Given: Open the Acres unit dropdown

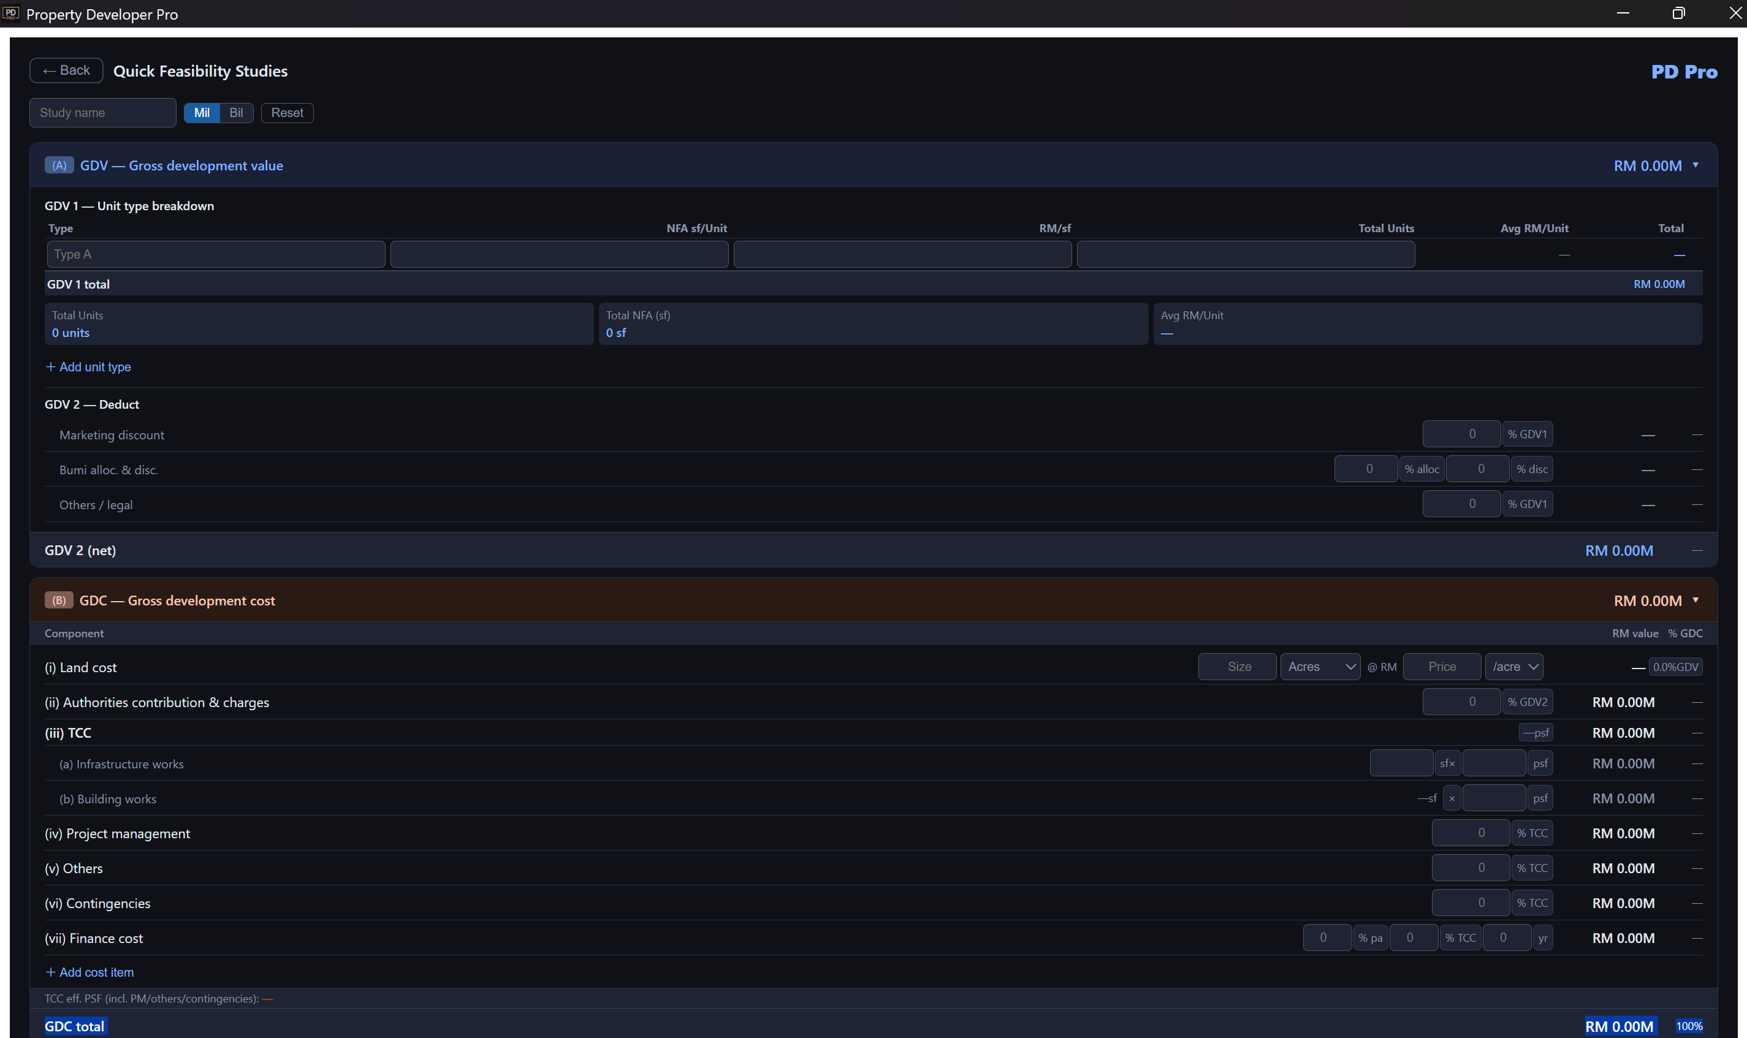Looking at the screenshot, I should (1320, 667).
